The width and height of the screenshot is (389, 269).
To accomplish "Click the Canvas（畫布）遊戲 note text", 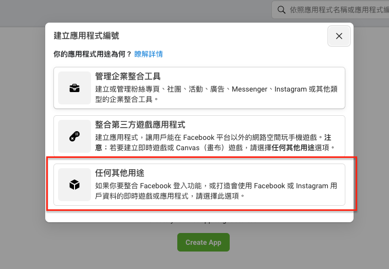I will 215,142.
